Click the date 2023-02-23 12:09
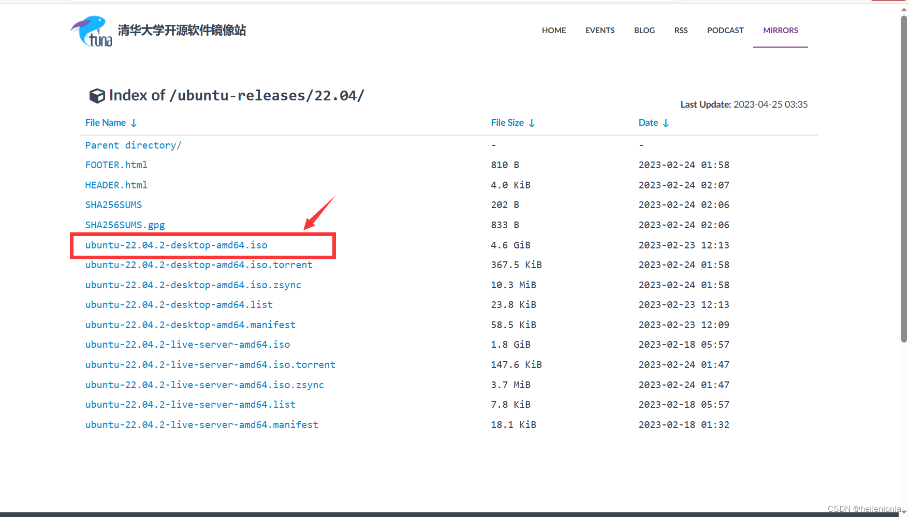This screenshot has height=517, width=909. click(684, 325)
